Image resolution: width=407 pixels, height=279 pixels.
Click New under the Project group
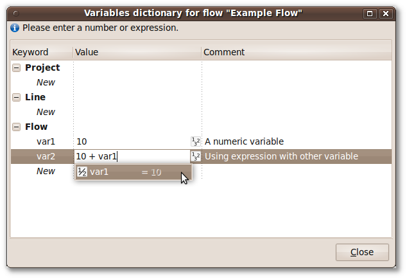[x=46, y=82]
